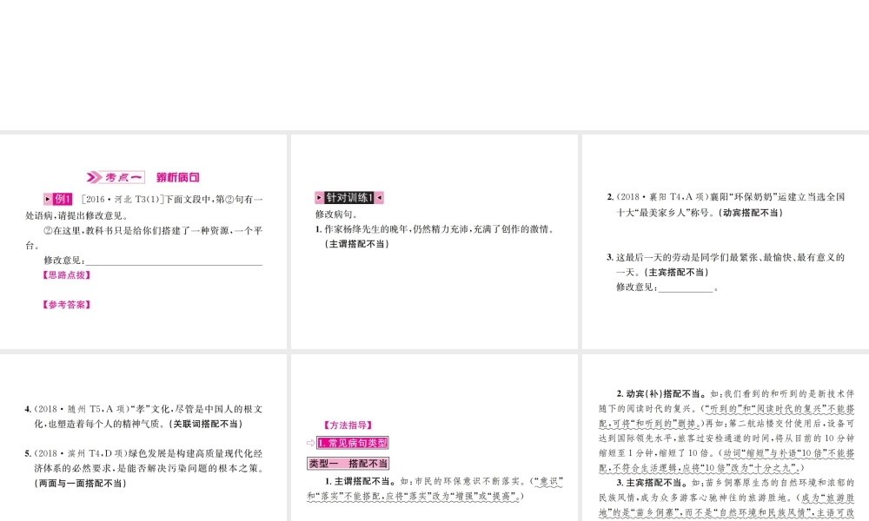Select the sentence ②在这里,教科书只是给你们

click(143, 238)
